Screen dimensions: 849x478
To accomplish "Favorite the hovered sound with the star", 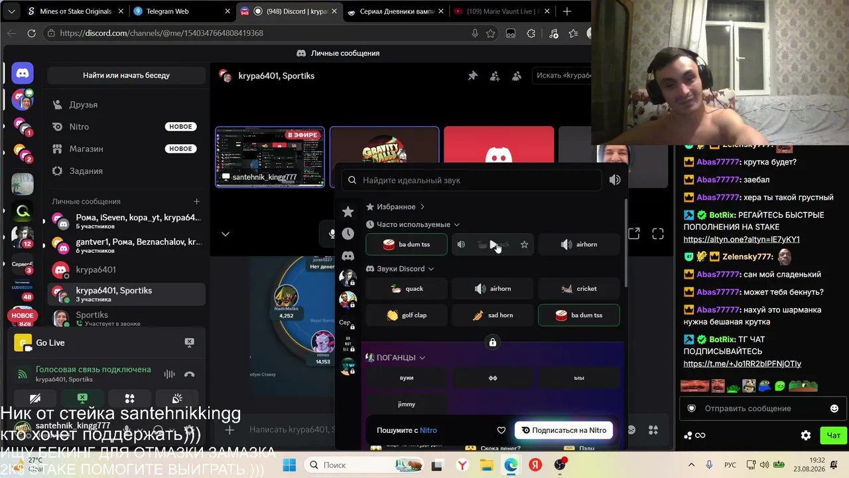I will point(524,244).
